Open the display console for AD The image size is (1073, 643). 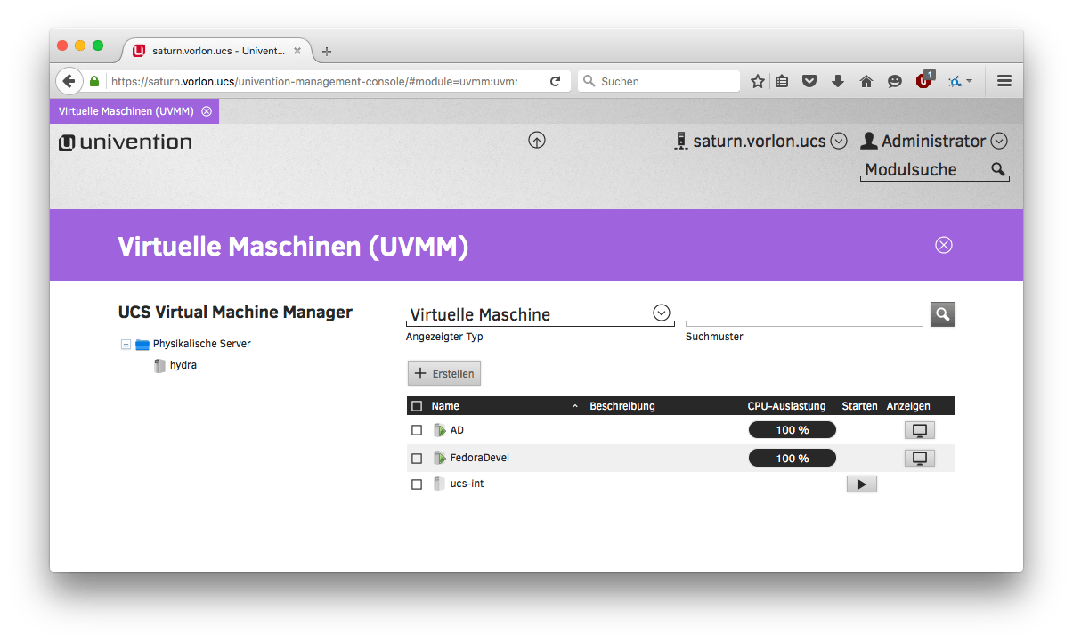pos(919,431)
